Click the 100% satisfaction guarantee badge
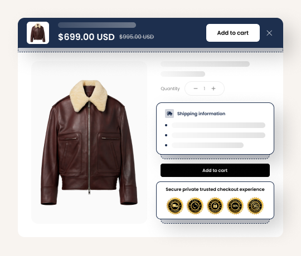 [x=235, y=206]
